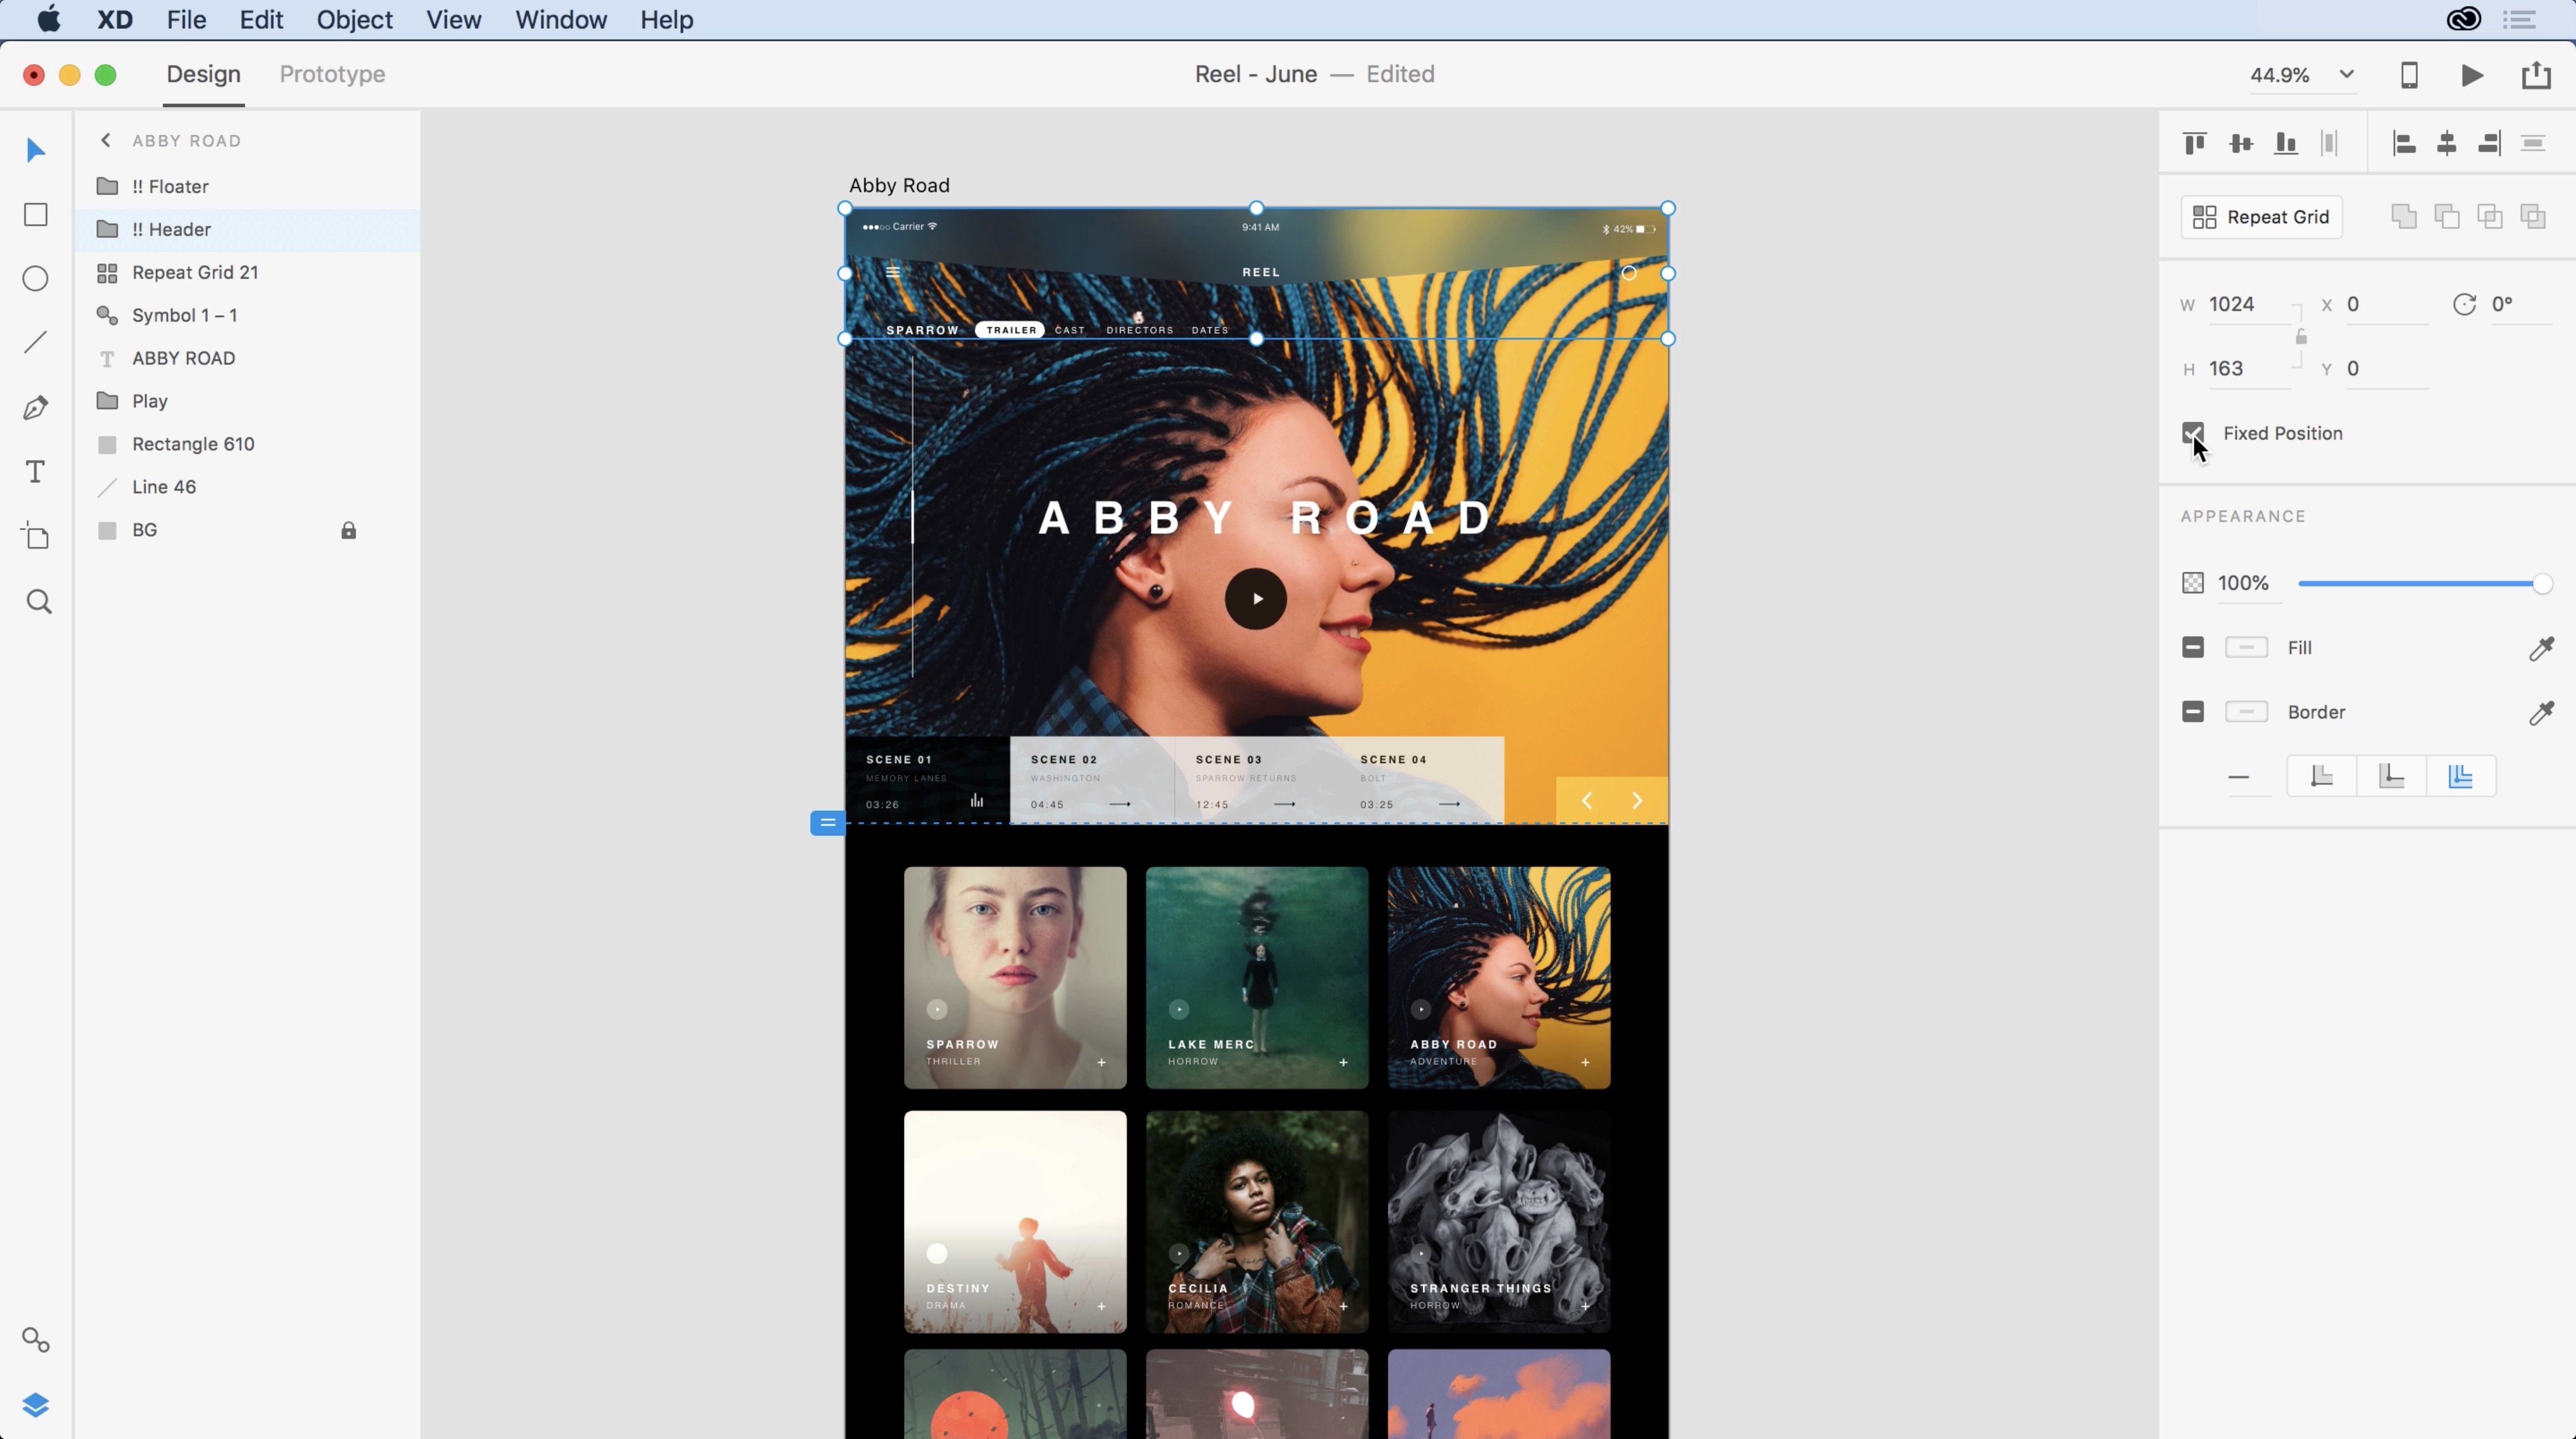The height and width of the screenshot is (1439, 2576).
Task: Open the zoom level dropdown
Action: (x=2346, y=75)
